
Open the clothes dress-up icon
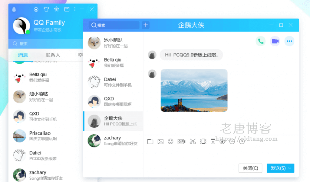point(46,9)
